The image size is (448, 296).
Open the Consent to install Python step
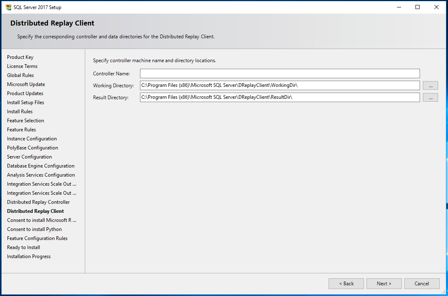tap(34, 229)
